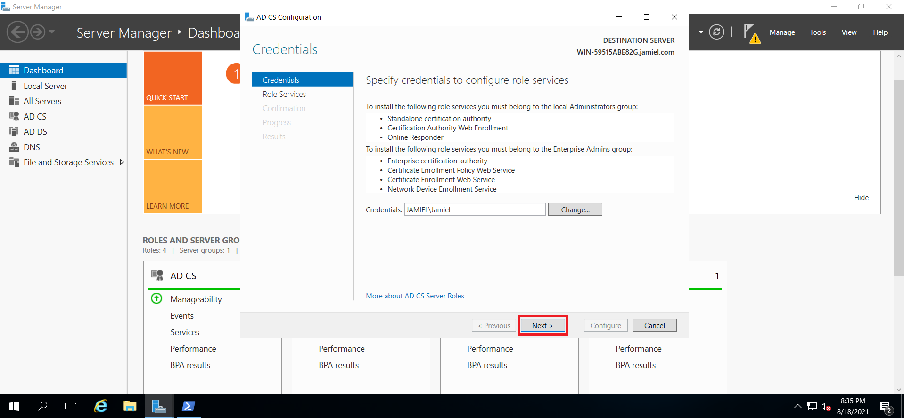Viewport: 904px width, 418px height.
Task: Click the Cancel button in the wizard
Action: point(654,325)
